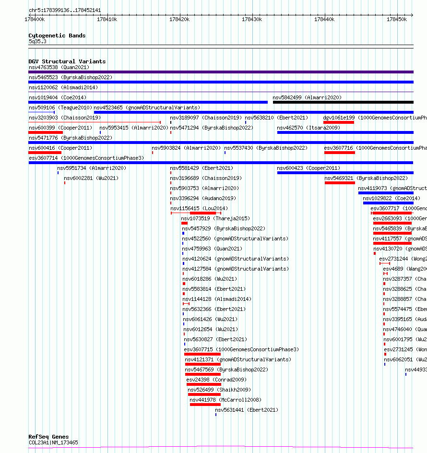The width and height of the screenshot is (427, 453).
Task: Open esv24398 (Conrad2009) variant
Action: (x=216, y=380)
